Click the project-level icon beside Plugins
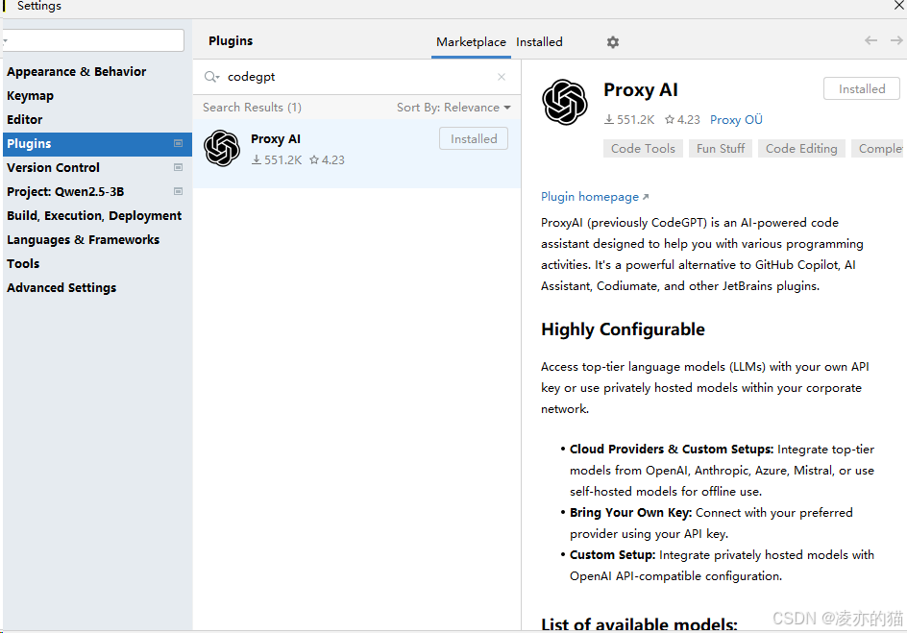 coord(178,143)
